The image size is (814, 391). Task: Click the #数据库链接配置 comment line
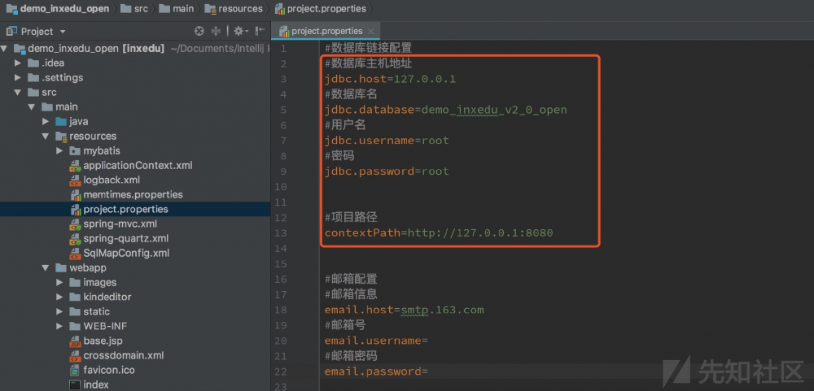pyautogui.click(x=368, y=48)
